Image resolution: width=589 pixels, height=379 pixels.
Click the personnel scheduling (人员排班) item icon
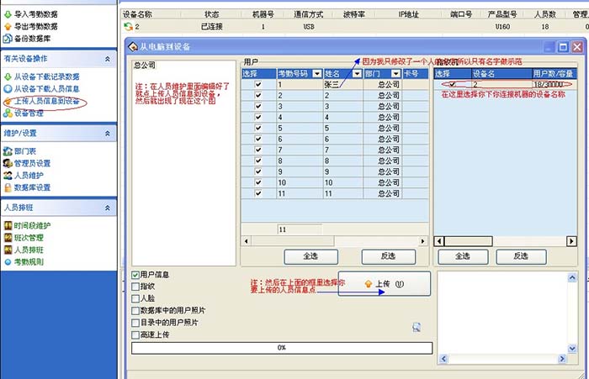(x=8, y=250)
